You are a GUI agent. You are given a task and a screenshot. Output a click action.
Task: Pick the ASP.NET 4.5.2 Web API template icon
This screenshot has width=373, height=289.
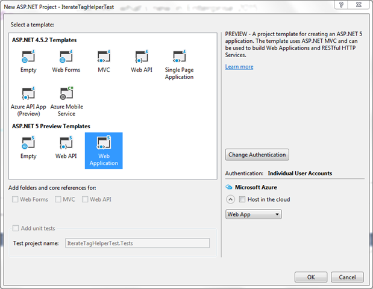click(x=142, y=57)
